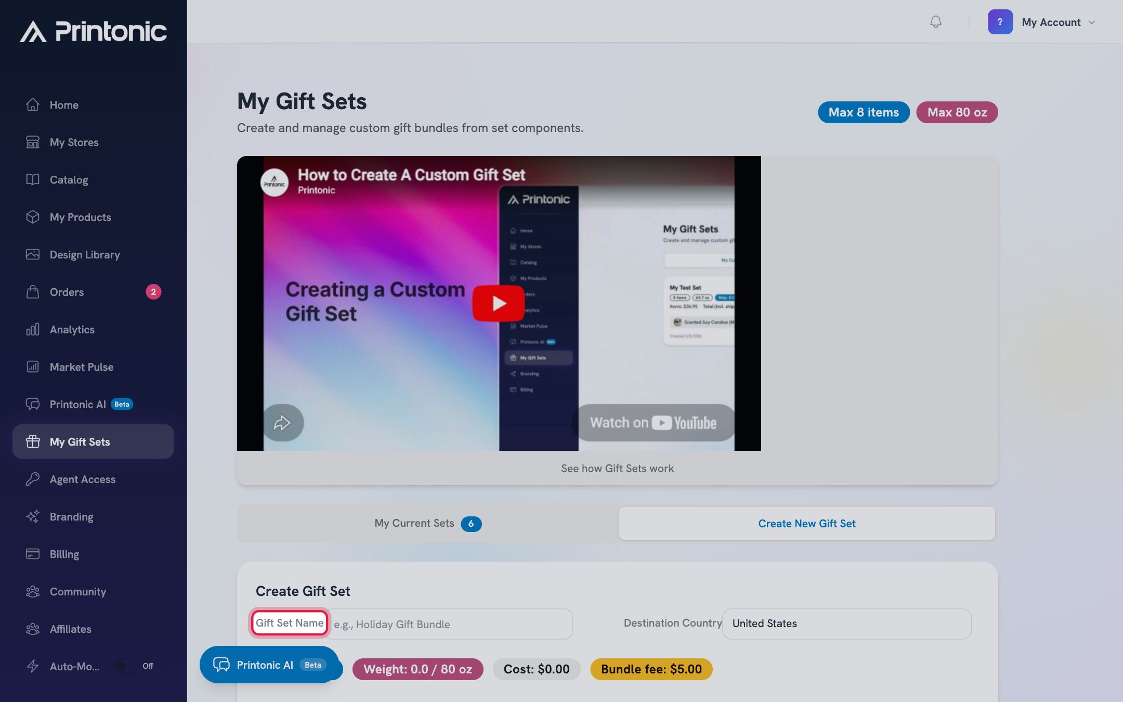Click the Community people icon
The image size is (1123, 702).
(33, 591)
